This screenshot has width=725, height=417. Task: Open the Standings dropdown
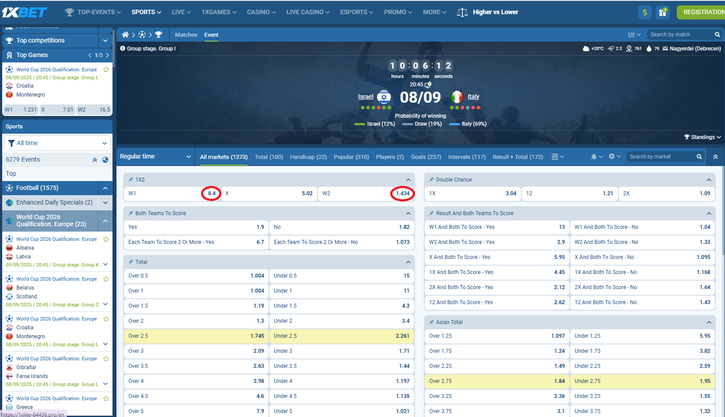[x=702, y=137]
